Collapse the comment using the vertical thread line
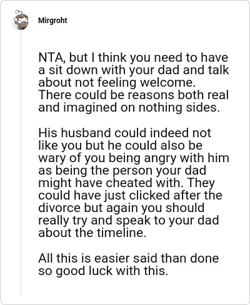Viewport: 250px width, 305px height. click(21, 162)
